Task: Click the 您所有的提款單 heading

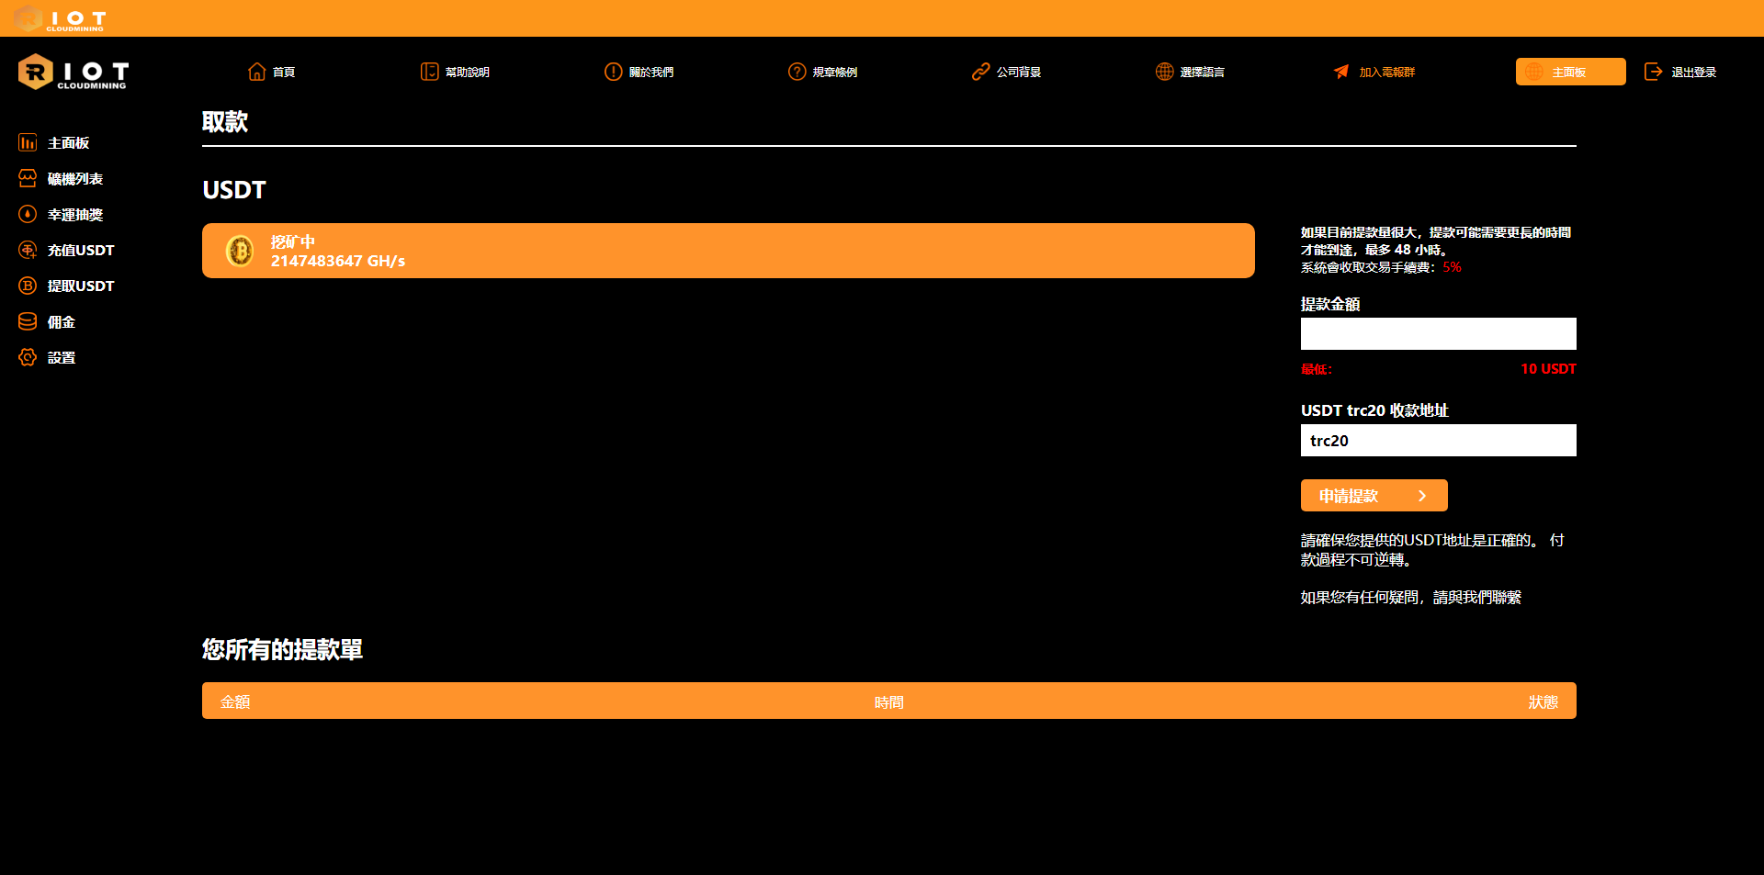Action: click(x=282, y=650)
